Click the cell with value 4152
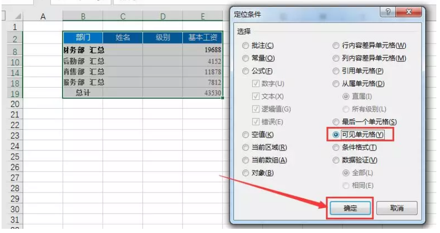 tap(202, 61)
